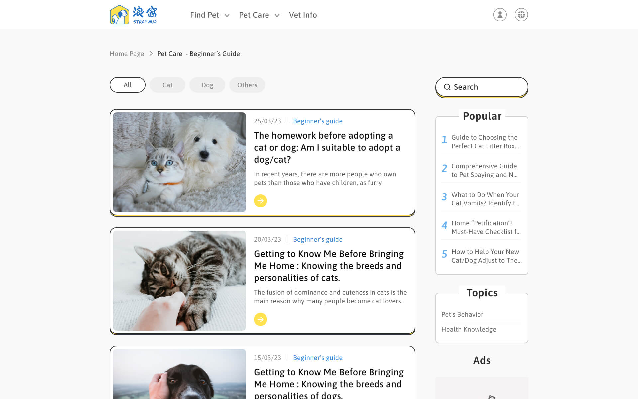
Task: Click the 15/03/23 article date
Action: 267,358
